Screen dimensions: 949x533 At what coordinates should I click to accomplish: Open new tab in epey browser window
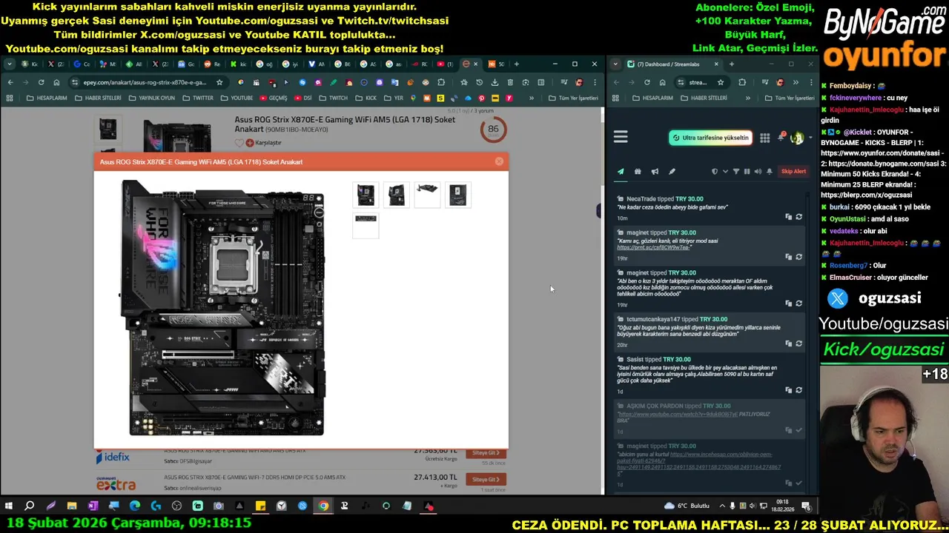tap(517, 64)
